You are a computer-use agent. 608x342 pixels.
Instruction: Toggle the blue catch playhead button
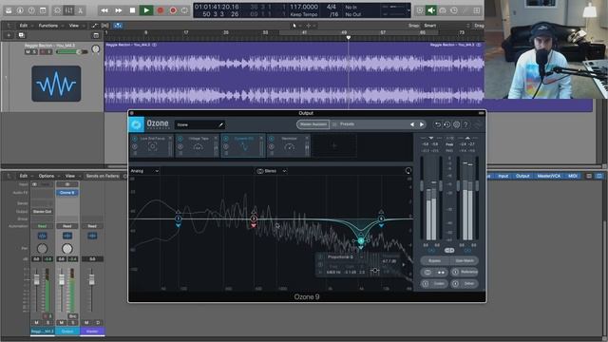pos(118,26)
